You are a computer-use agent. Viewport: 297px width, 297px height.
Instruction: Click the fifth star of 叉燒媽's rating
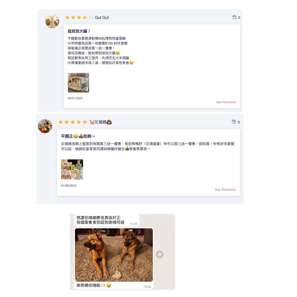[x=85, y=122]
